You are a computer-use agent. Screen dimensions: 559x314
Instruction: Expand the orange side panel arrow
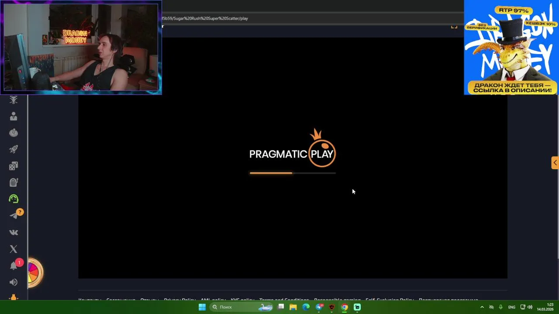555,163
